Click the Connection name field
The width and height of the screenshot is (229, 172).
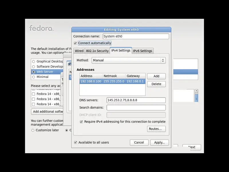136,36
